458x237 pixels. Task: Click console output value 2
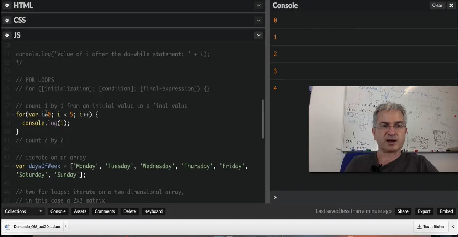click(x=275, y=54)
